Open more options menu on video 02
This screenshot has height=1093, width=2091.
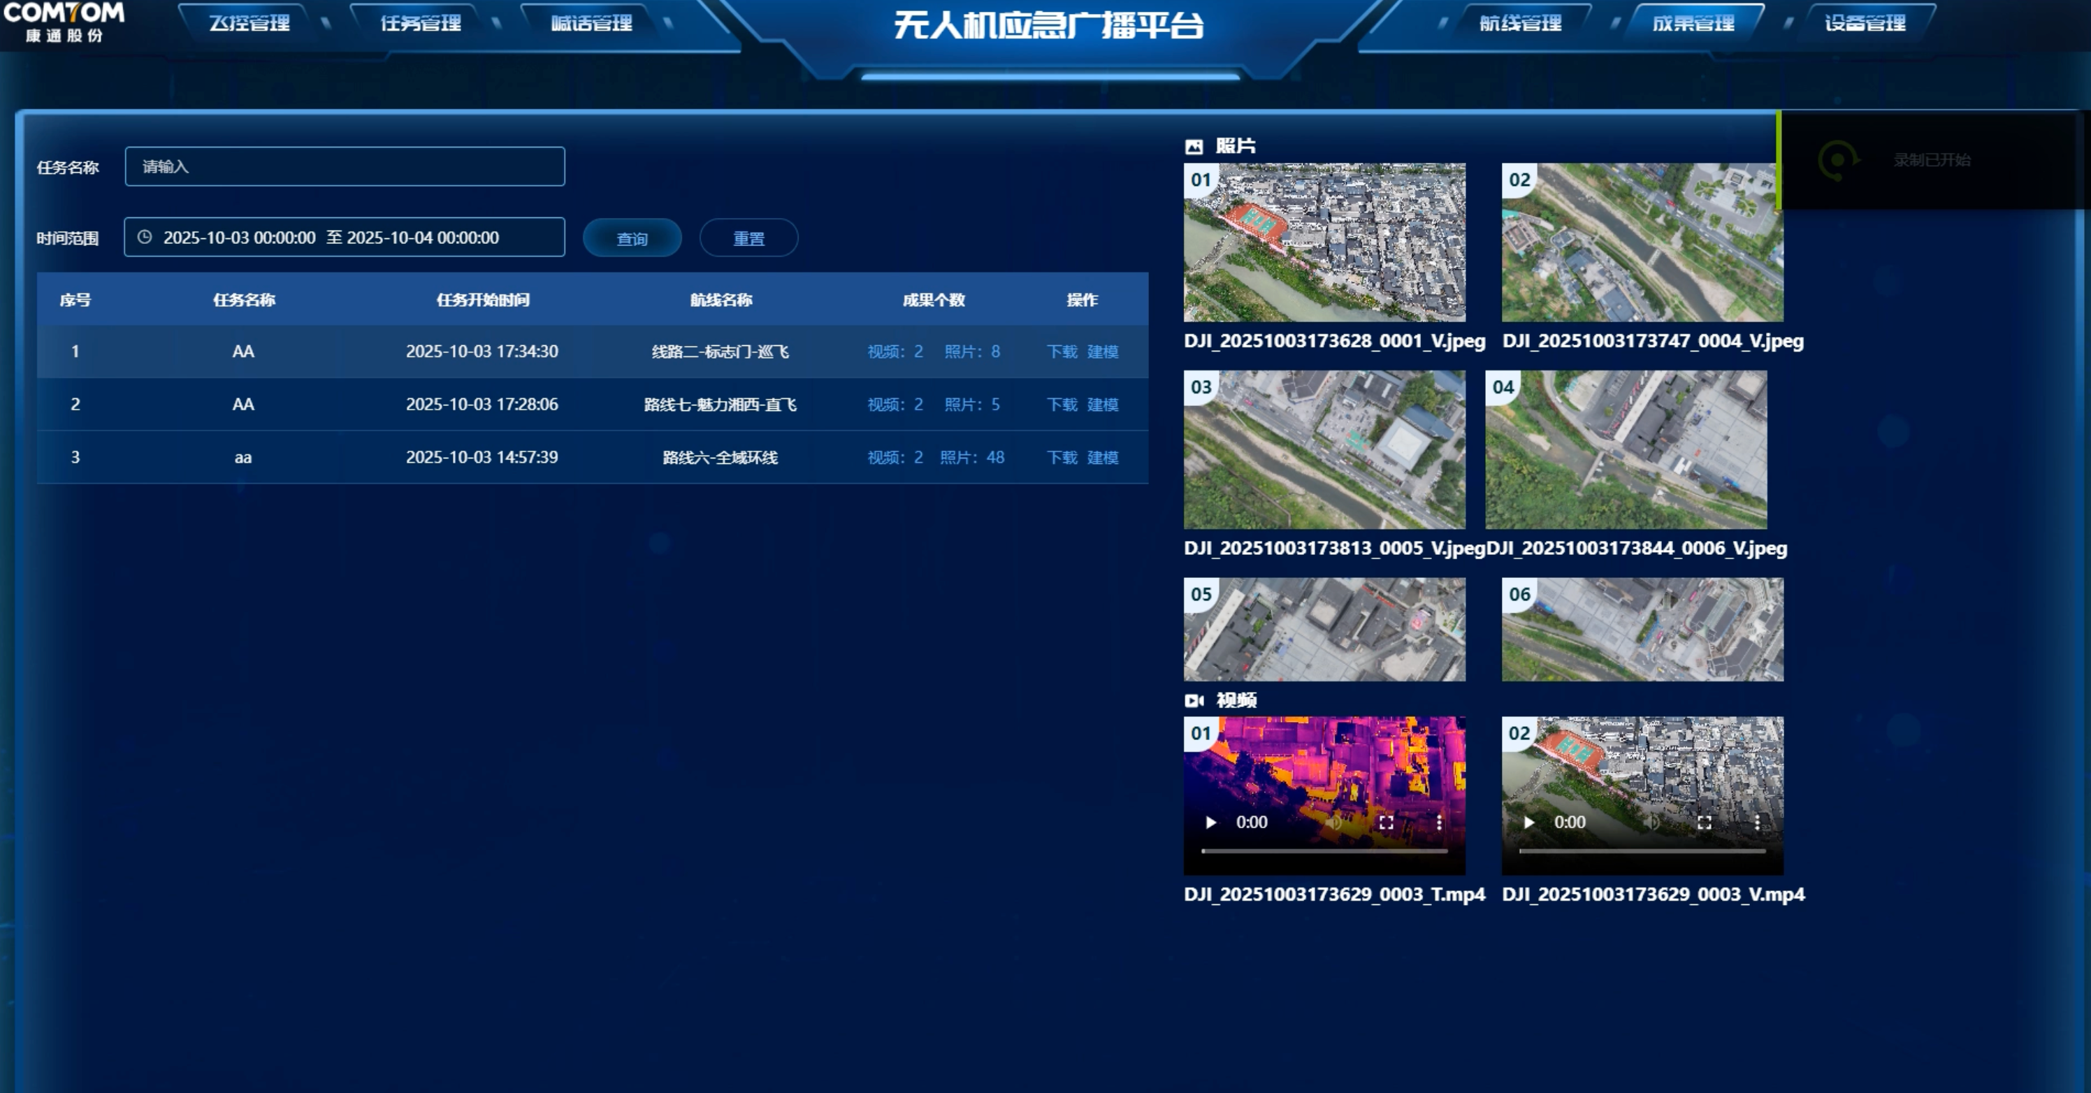pos(1758,822)
